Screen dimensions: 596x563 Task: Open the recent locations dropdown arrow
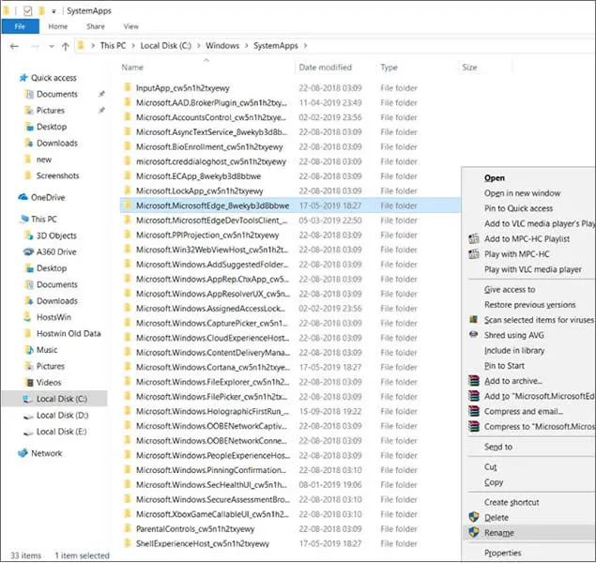click(52, 46)
